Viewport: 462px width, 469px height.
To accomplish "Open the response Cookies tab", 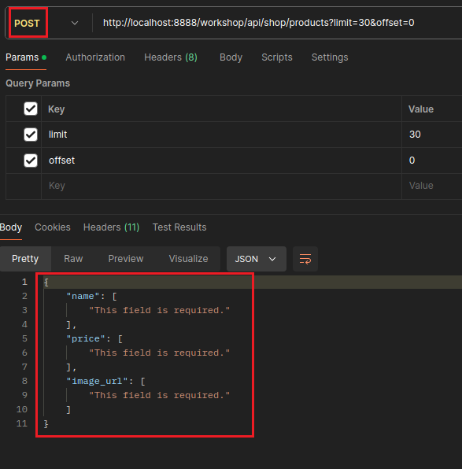I will pos(53,227).
